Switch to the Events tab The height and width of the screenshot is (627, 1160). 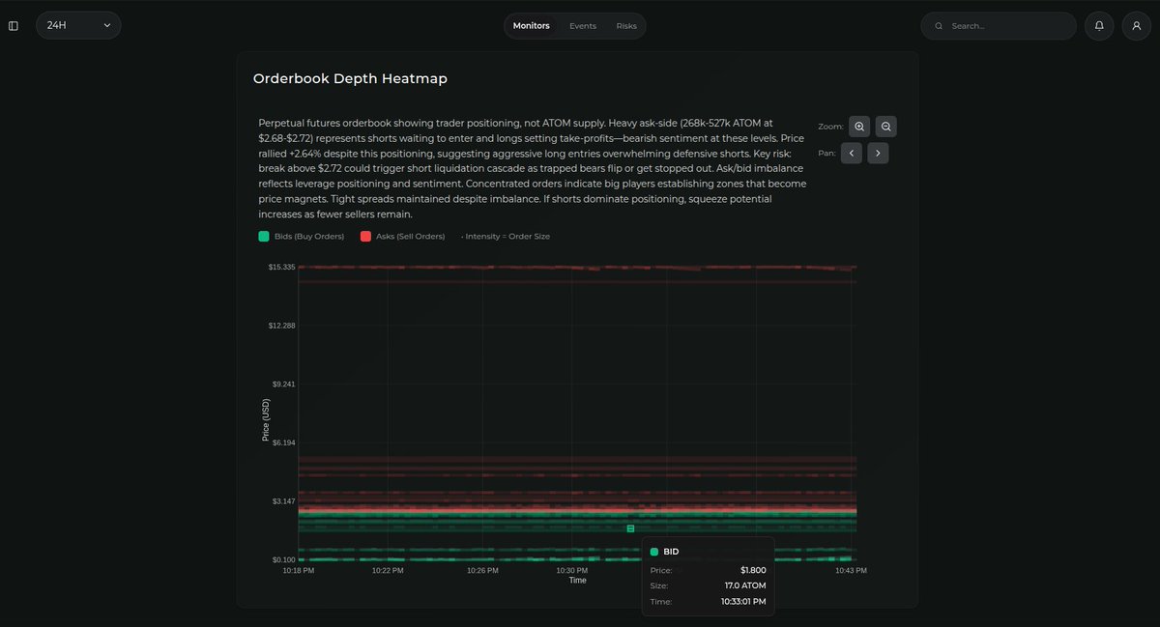click(x=583, y=26)
